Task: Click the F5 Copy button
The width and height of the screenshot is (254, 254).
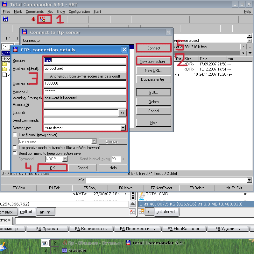Action: click(x=90, y=188)
